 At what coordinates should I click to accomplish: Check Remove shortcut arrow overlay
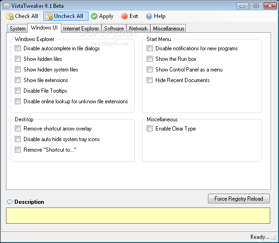pyautogui.click(x=18, y=129)
